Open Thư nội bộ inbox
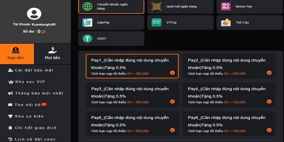Screen dimensions: 284x142 (28, 105)
